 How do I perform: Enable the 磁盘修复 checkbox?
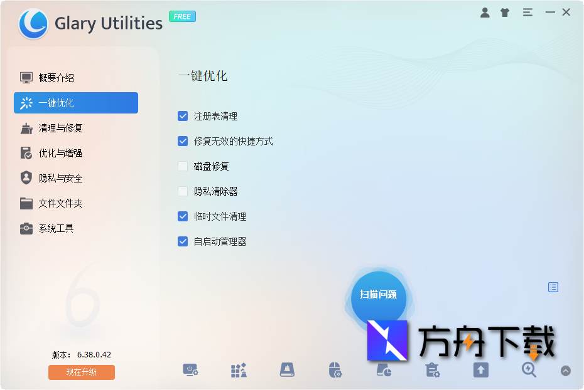coord(183,166)
